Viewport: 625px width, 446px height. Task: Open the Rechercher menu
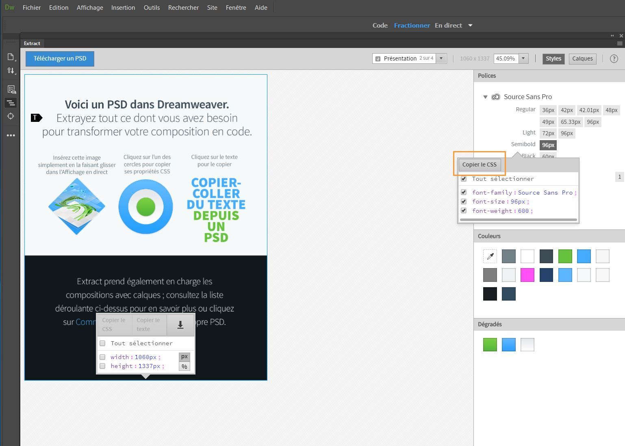183,7
